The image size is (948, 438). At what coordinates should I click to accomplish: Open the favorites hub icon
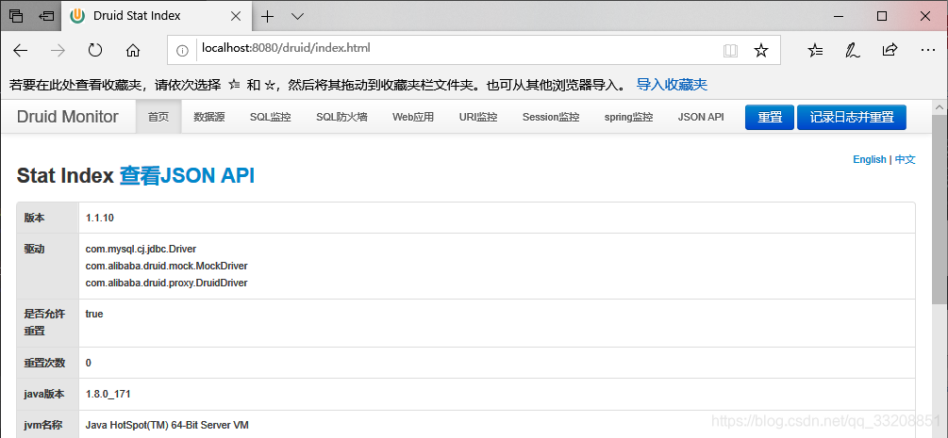click(x=815, y=50)
